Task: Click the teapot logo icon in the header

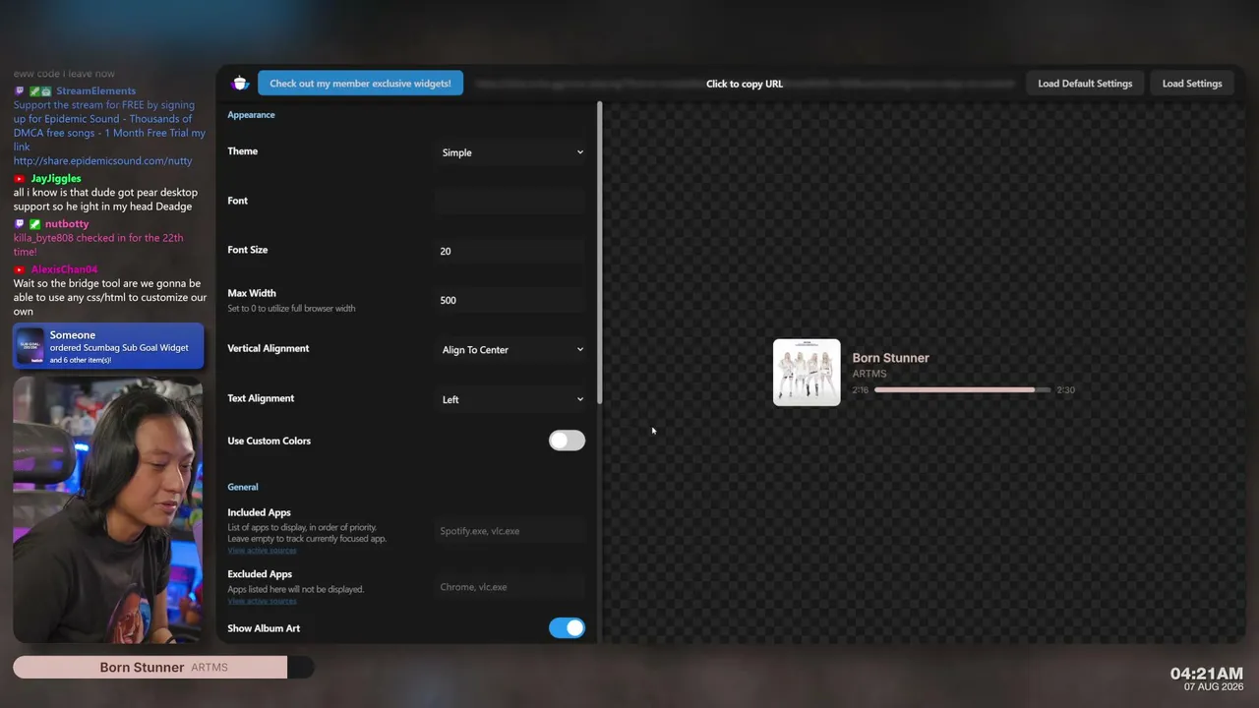Action: (240, 83)
